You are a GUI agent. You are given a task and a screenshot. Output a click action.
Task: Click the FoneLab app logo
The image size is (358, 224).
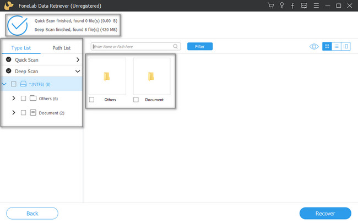point(9,6)
